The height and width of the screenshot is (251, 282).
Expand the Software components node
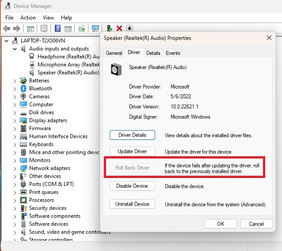(x=15, y=216)
